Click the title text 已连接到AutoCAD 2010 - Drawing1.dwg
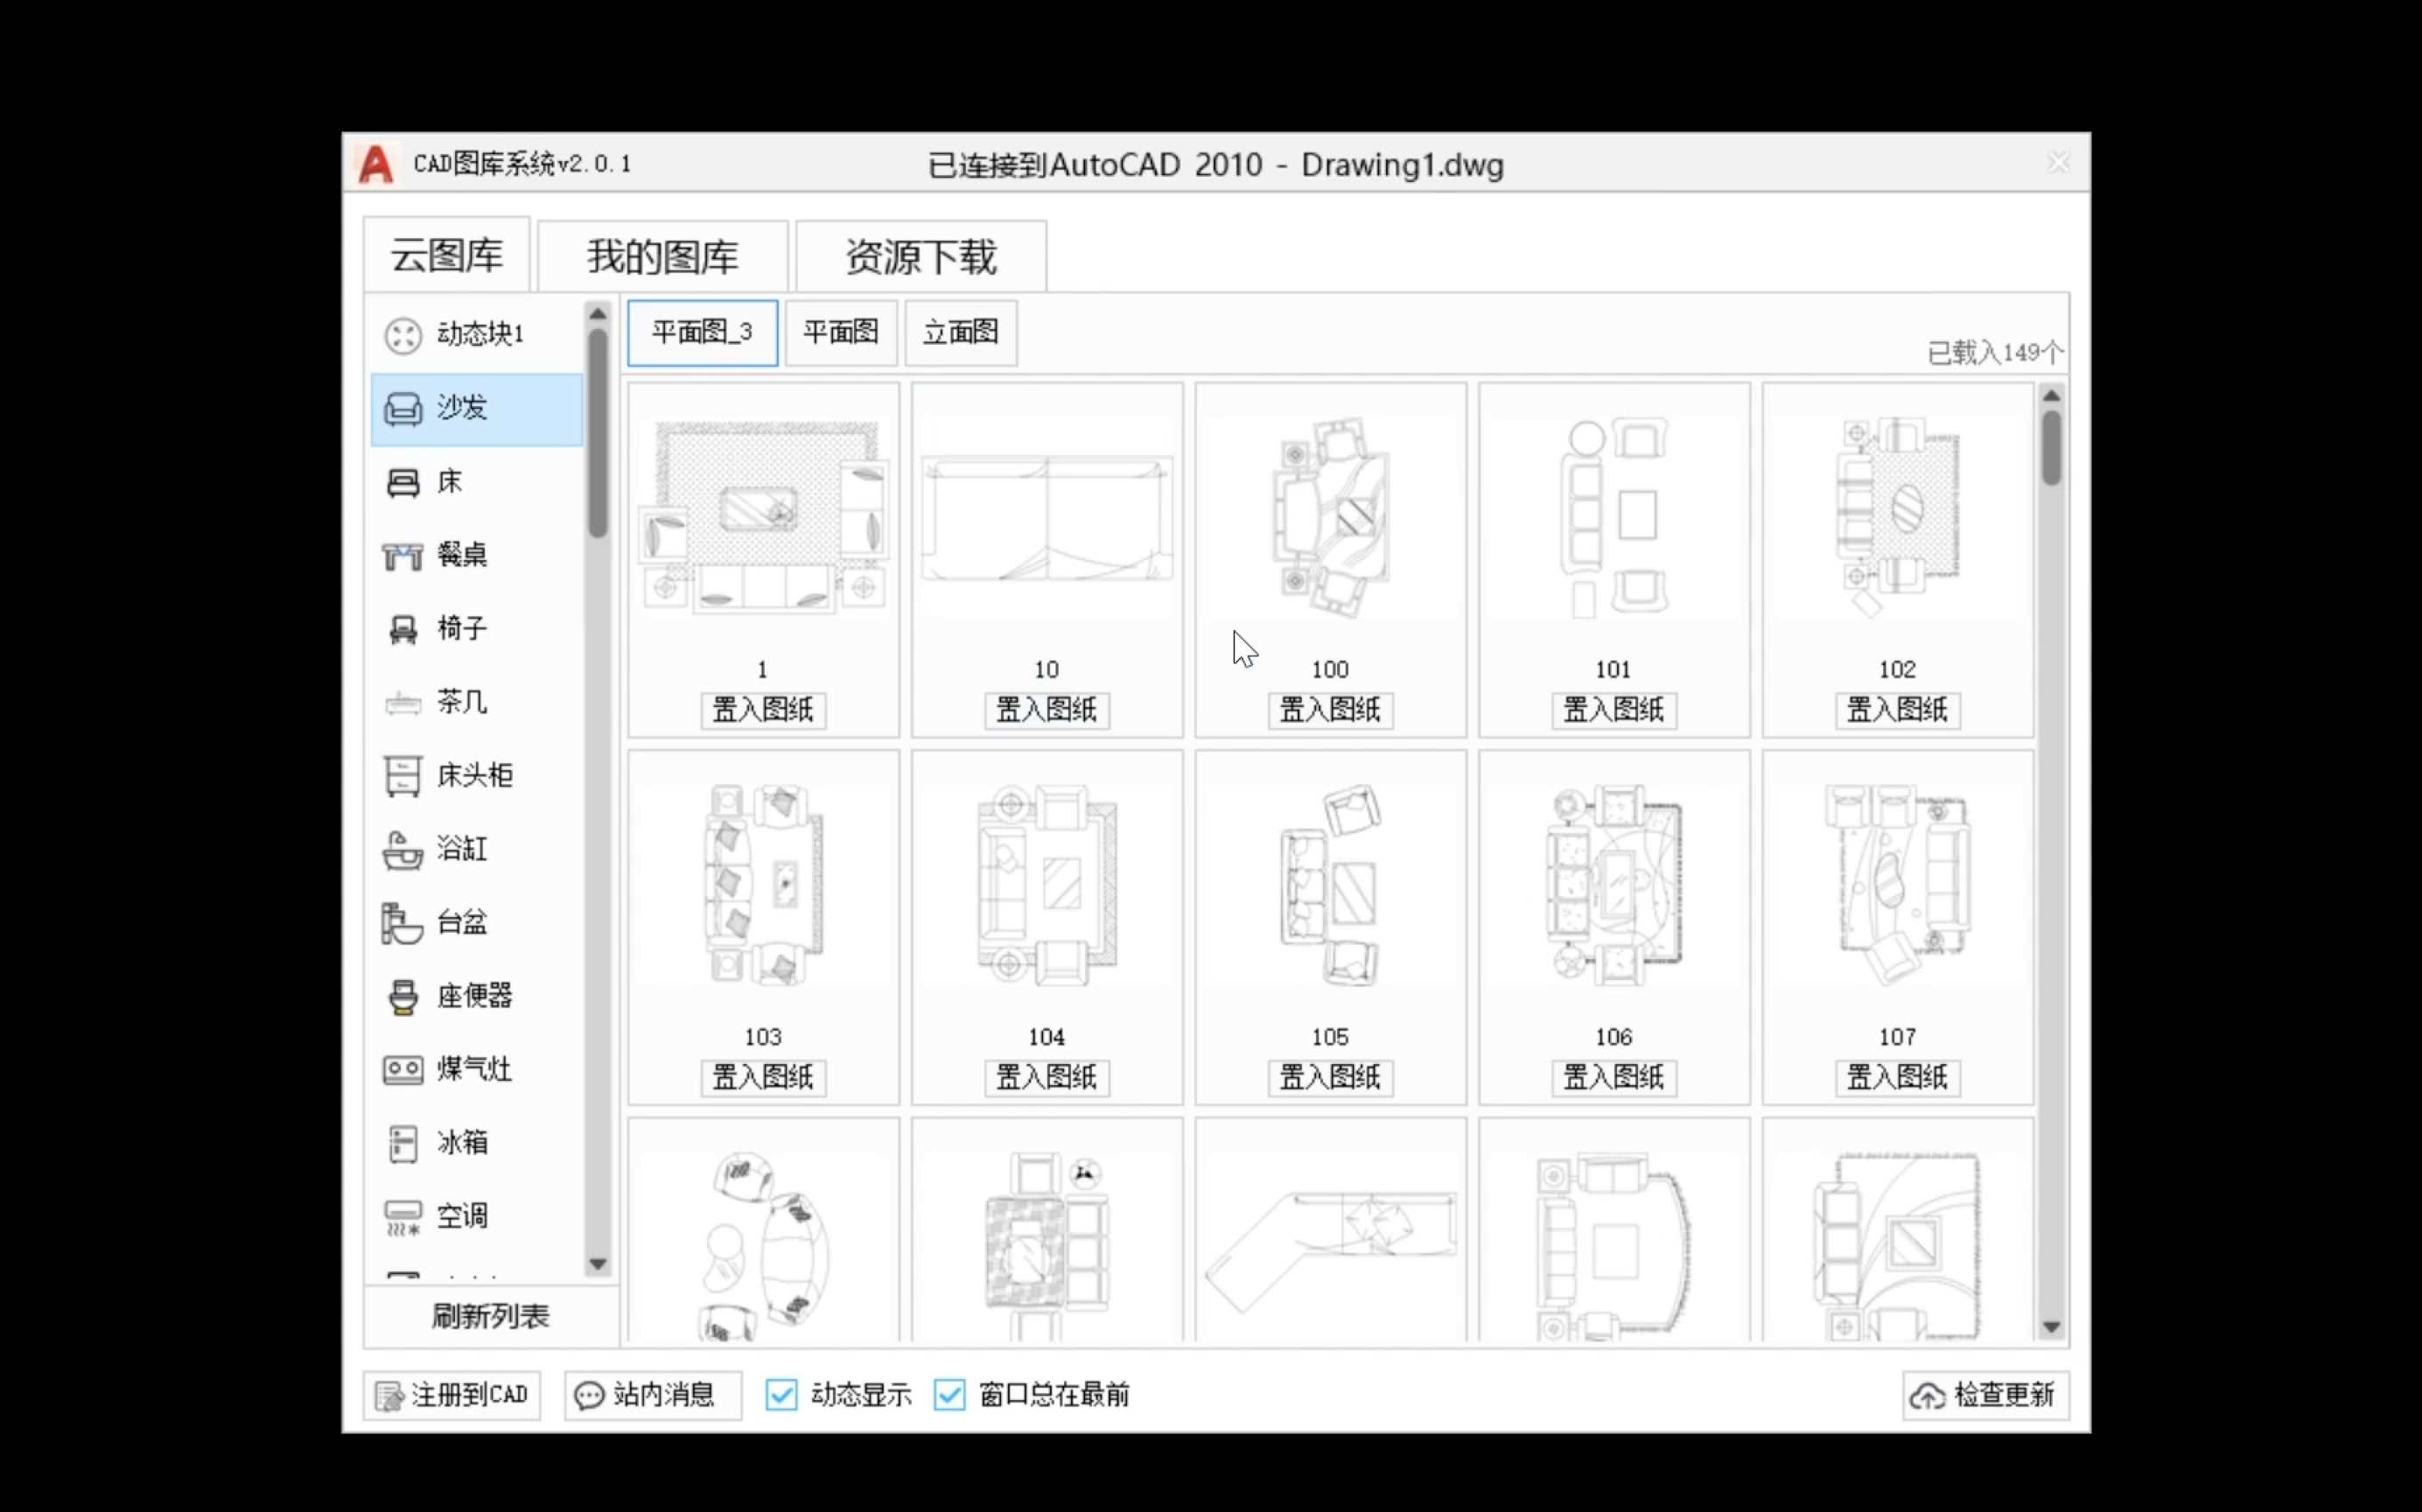This screenshot has width=2422, height=1512. [x=1215, y=164]
